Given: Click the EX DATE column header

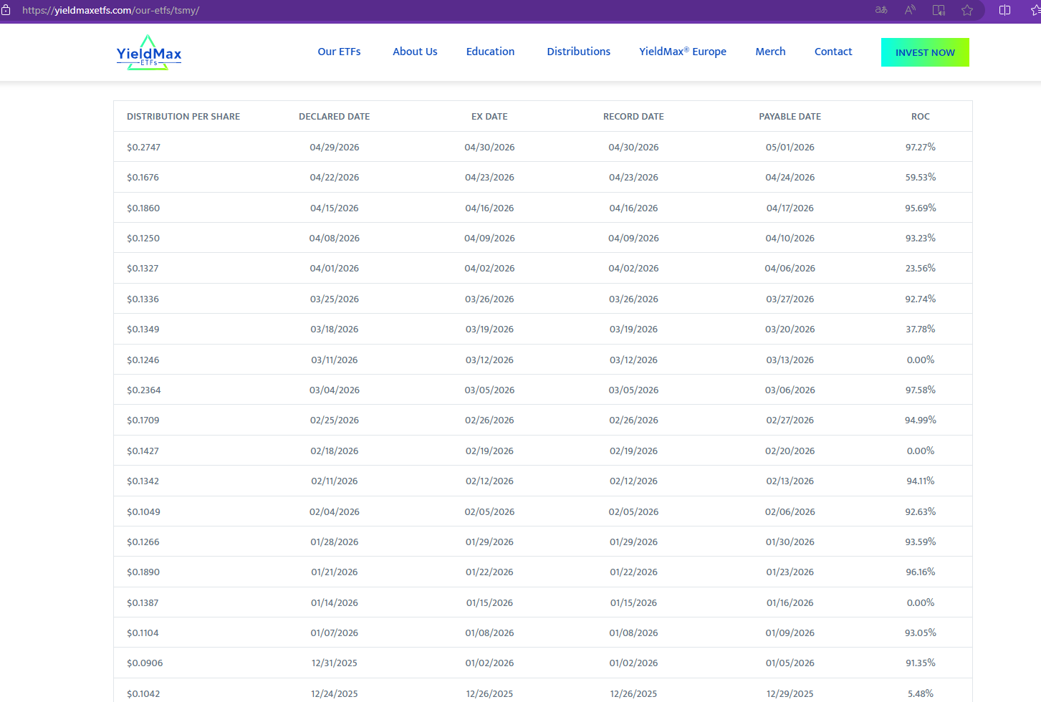Looking at the screenshot, I should click(x=489, y=117).
